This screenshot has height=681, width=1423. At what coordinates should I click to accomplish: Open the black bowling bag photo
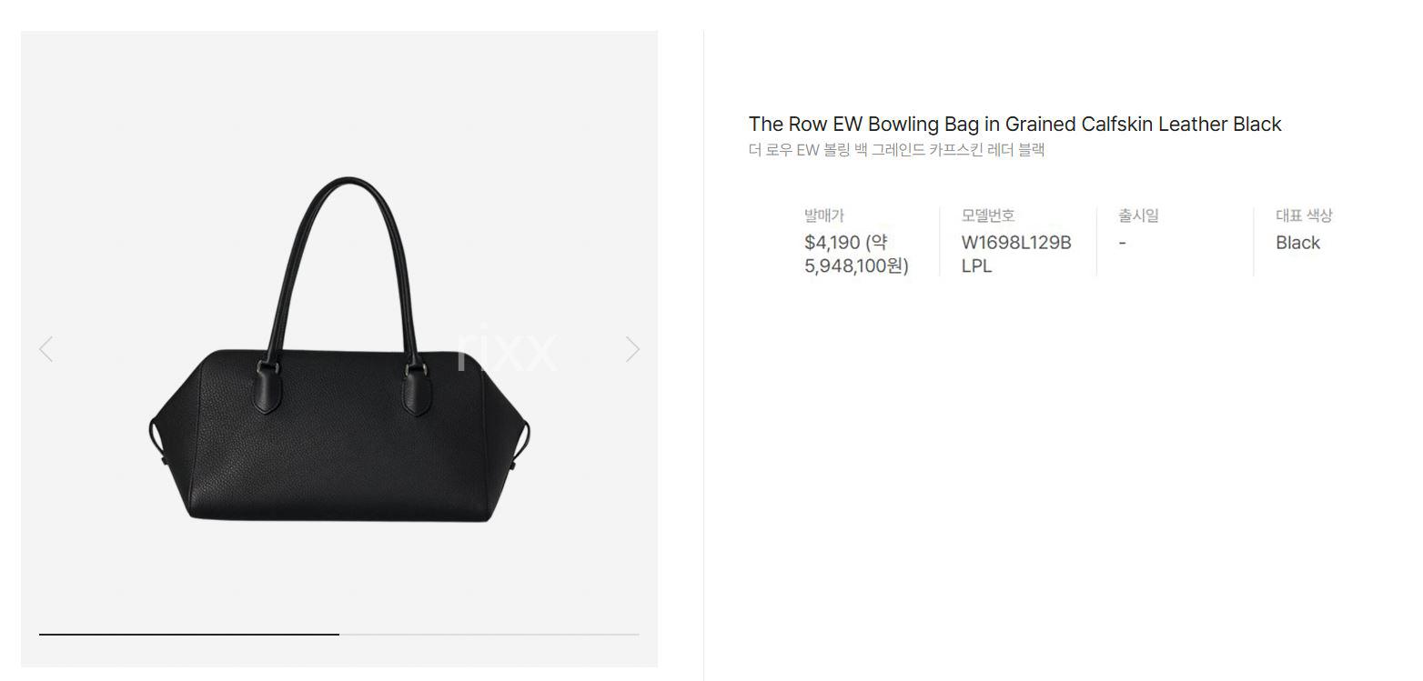point(339,349)
